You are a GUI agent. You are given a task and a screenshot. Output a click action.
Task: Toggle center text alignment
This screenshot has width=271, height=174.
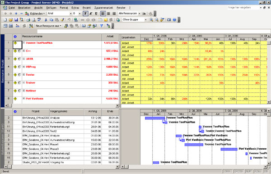point(108,14)
